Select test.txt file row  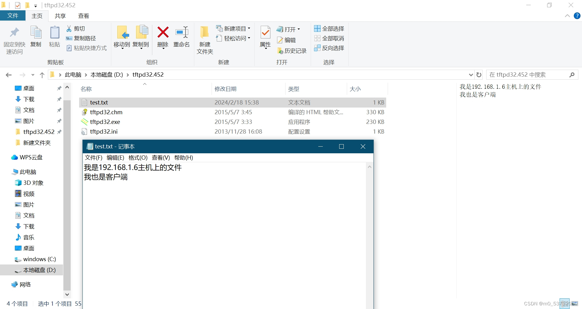232,102
